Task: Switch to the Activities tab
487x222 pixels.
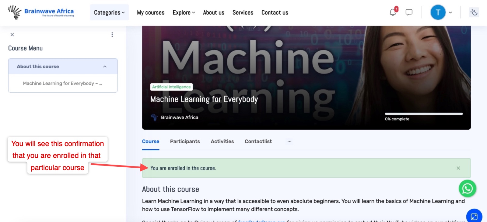Action: (222, 142)
